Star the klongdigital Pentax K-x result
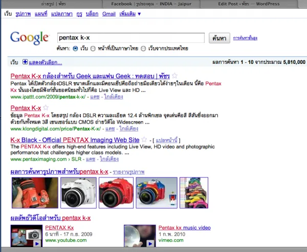This screenshot has height=252, width=307. (x=46, y=108)
